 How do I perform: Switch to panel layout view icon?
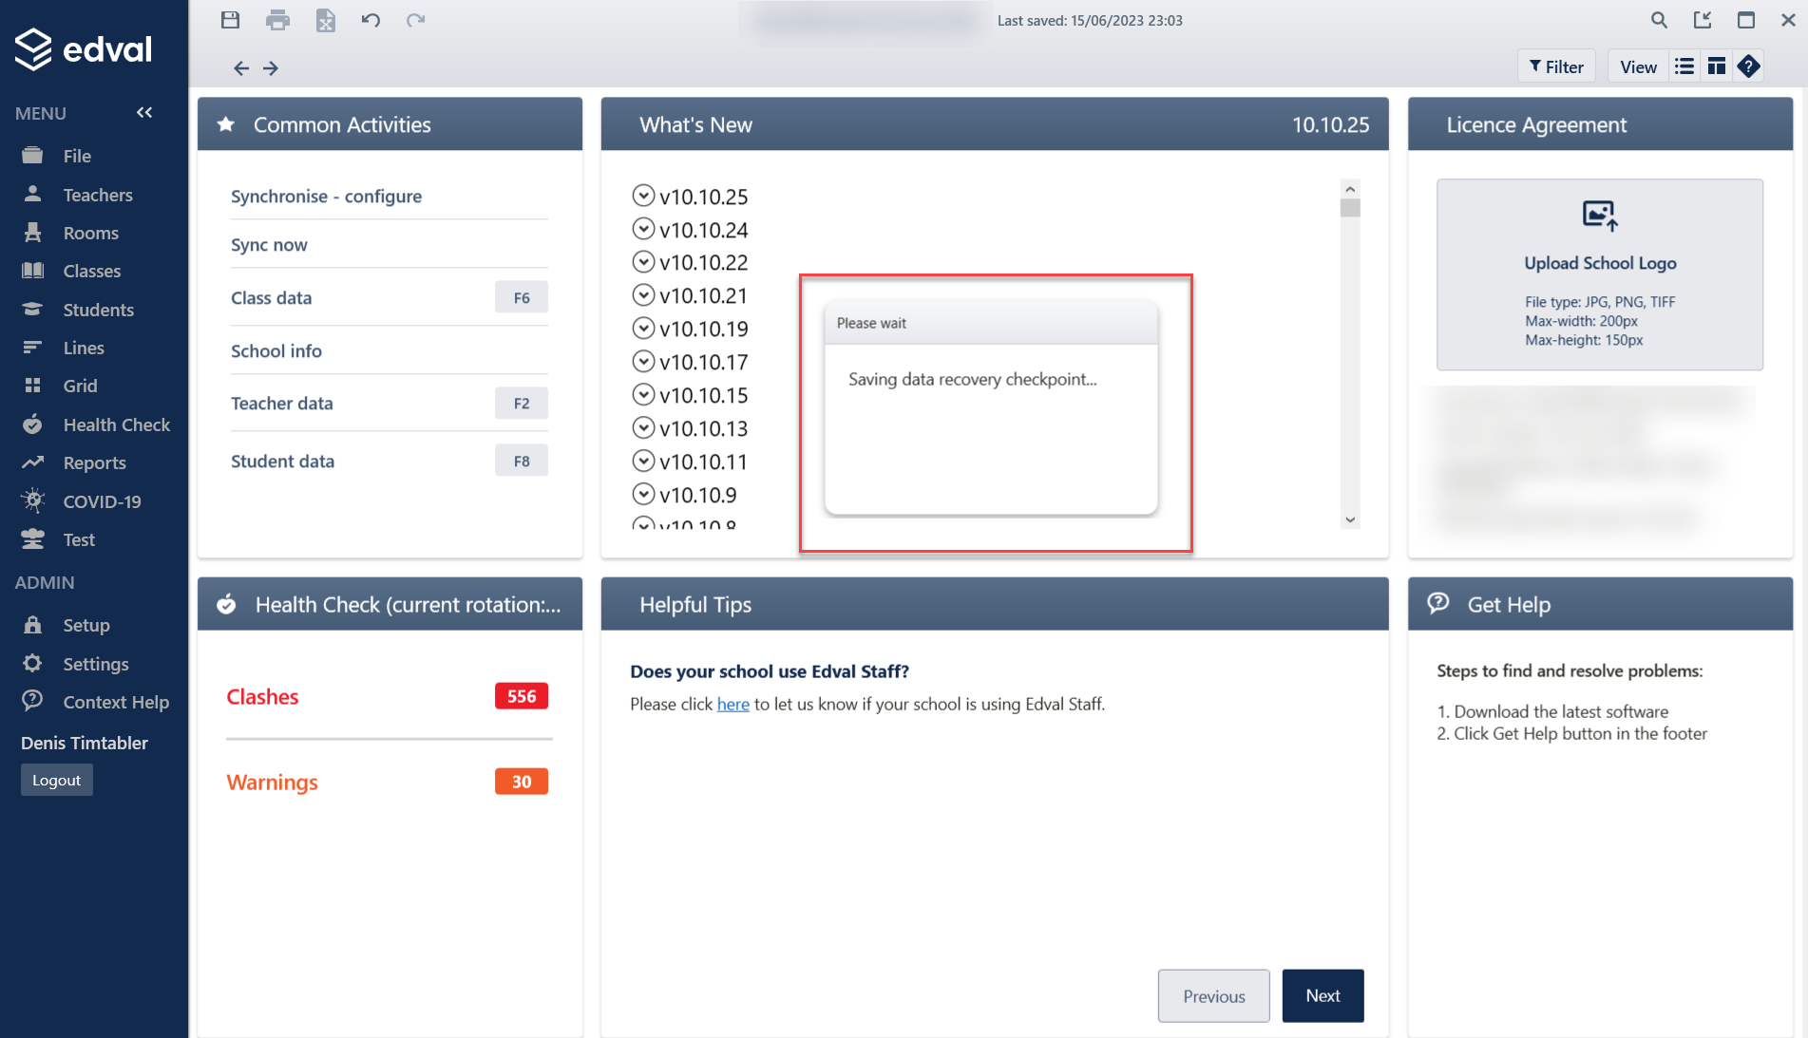pos(1716,66)
